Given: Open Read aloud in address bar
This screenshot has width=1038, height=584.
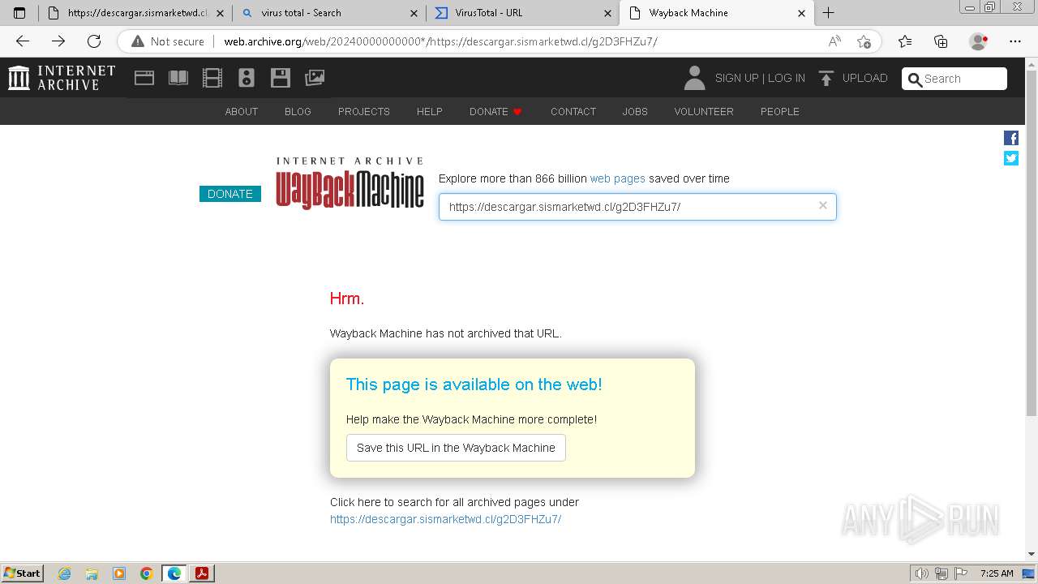Looking at the screenshot, I should point(834,41).
